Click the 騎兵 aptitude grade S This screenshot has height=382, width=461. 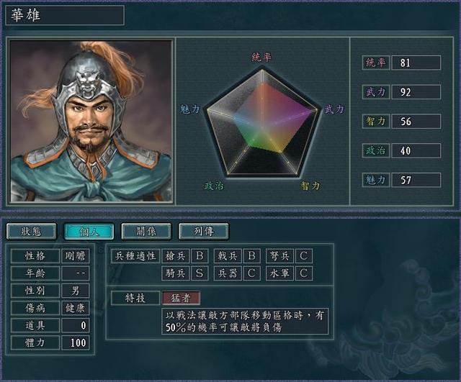point(200,273)
